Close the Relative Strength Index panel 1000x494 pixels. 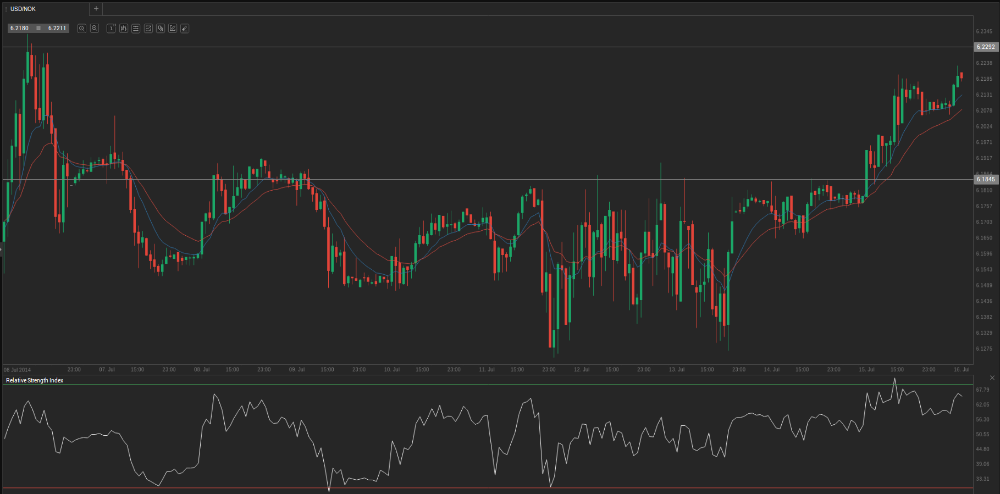pyautogui.click(x=992, y=378)
